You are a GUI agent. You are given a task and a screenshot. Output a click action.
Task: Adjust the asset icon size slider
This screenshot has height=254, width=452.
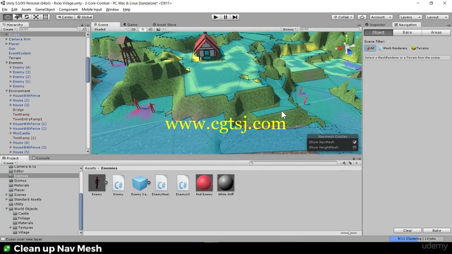pyautogui.click(x=349, y=233)
